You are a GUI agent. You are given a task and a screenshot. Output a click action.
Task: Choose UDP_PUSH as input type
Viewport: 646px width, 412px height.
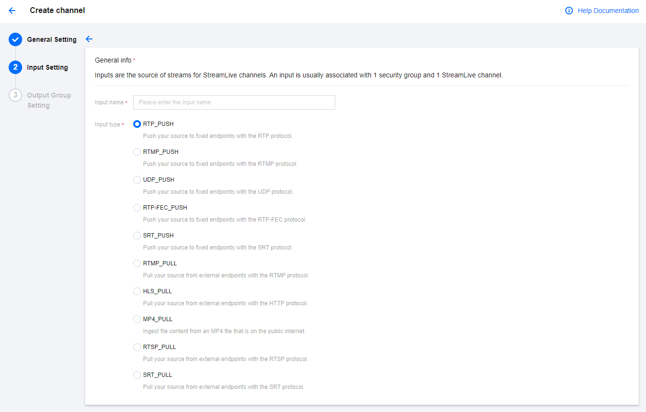[137, 180]
